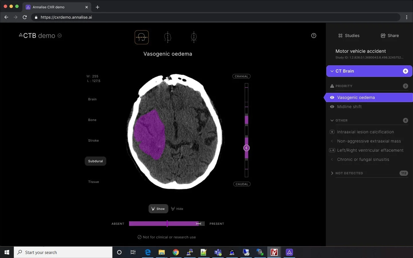The width and height of the screenshot is (413, 258).
Task: Click the help question mark icon
Action: coord(313,36)
